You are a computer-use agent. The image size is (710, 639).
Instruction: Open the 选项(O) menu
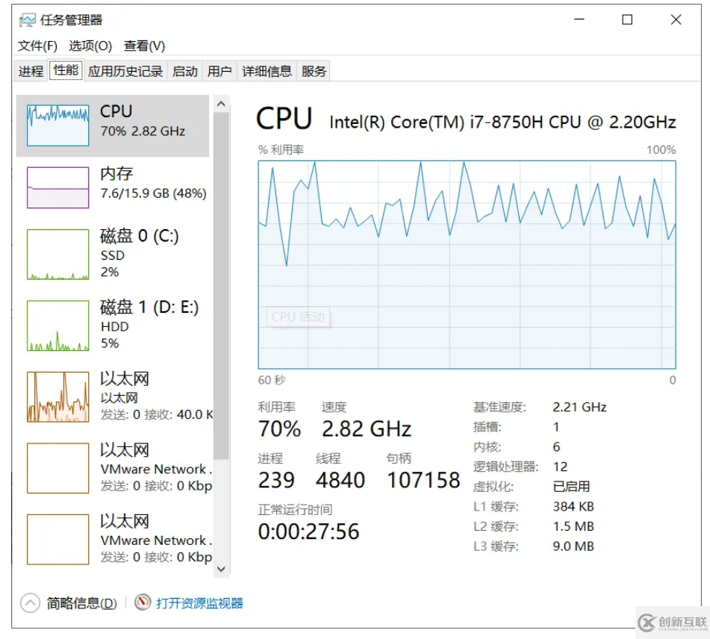tap(90, 46)
